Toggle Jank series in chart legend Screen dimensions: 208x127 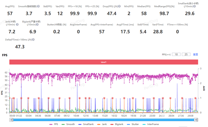[x=103, y=124]
